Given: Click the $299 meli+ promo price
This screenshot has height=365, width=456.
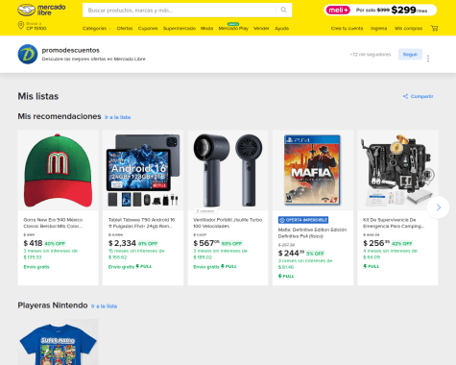Looking at the screenshot, I should click(403, 11).
